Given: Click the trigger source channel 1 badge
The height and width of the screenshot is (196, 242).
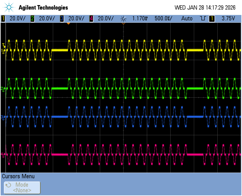Looking at the screenshot, I should pyautogui.click(x=212, y=19).
